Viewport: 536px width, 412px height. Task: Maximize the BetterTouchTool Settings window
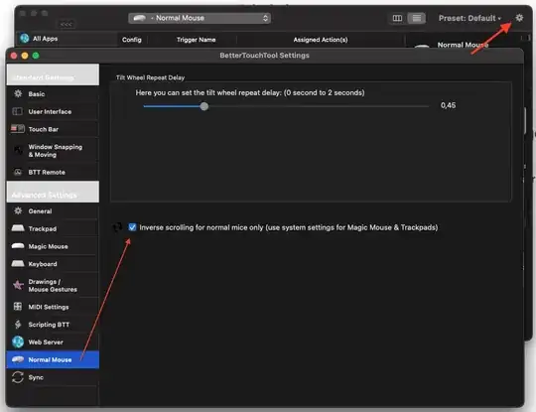pyautogui.click(x=36, y=56)
